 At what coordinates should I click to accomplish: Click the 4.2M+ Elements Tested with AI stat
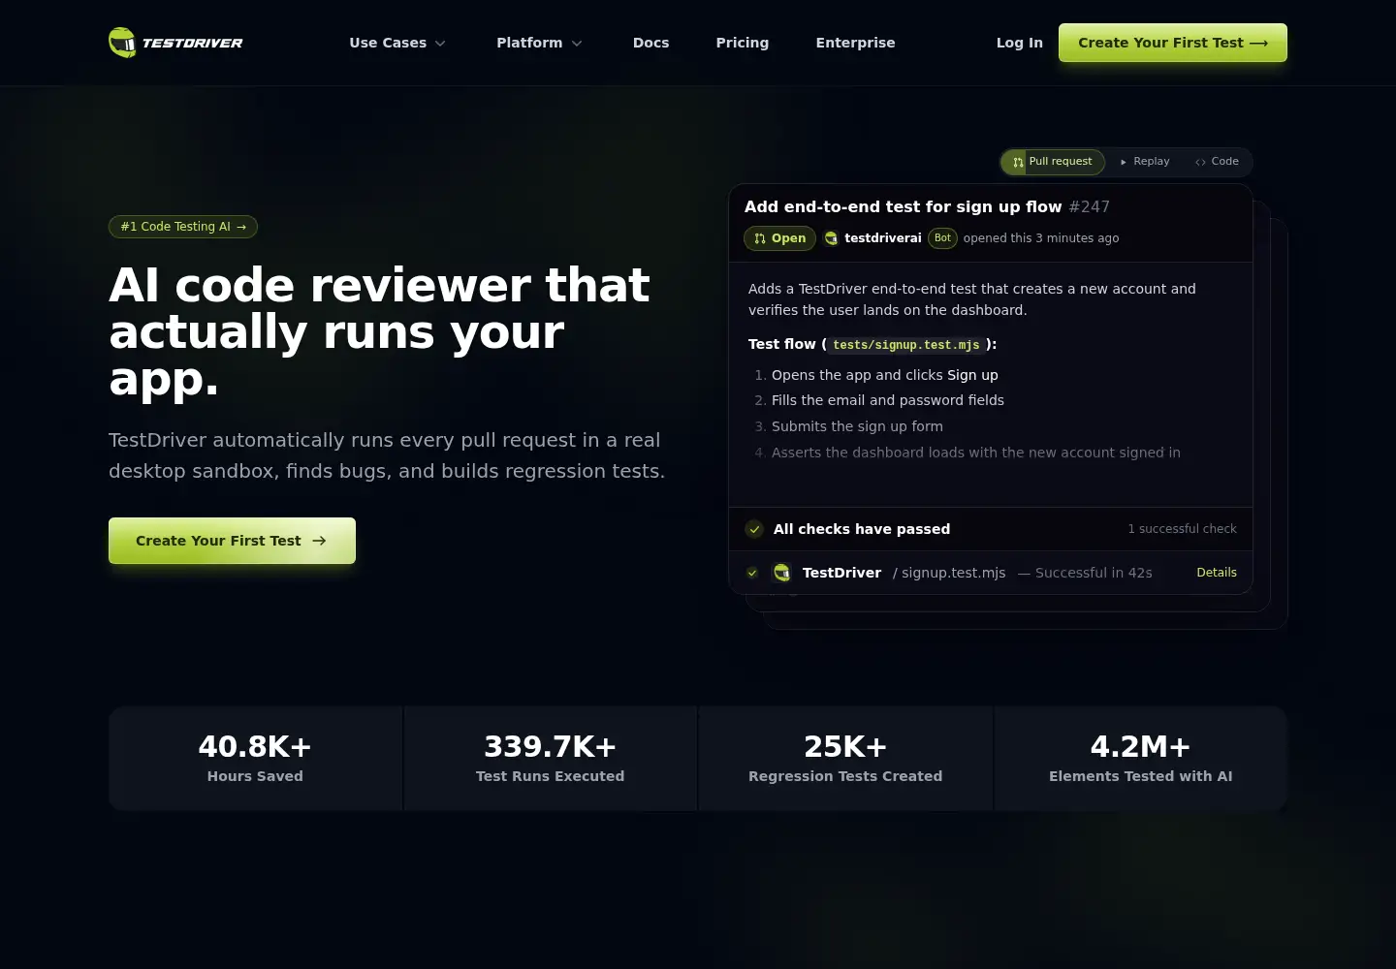[x=1141, y=759]
